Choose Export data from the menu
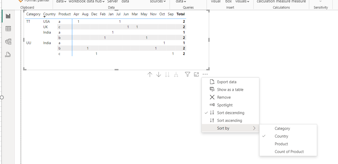This screenshot has height=164, width=338. click(x=230, y=82)
